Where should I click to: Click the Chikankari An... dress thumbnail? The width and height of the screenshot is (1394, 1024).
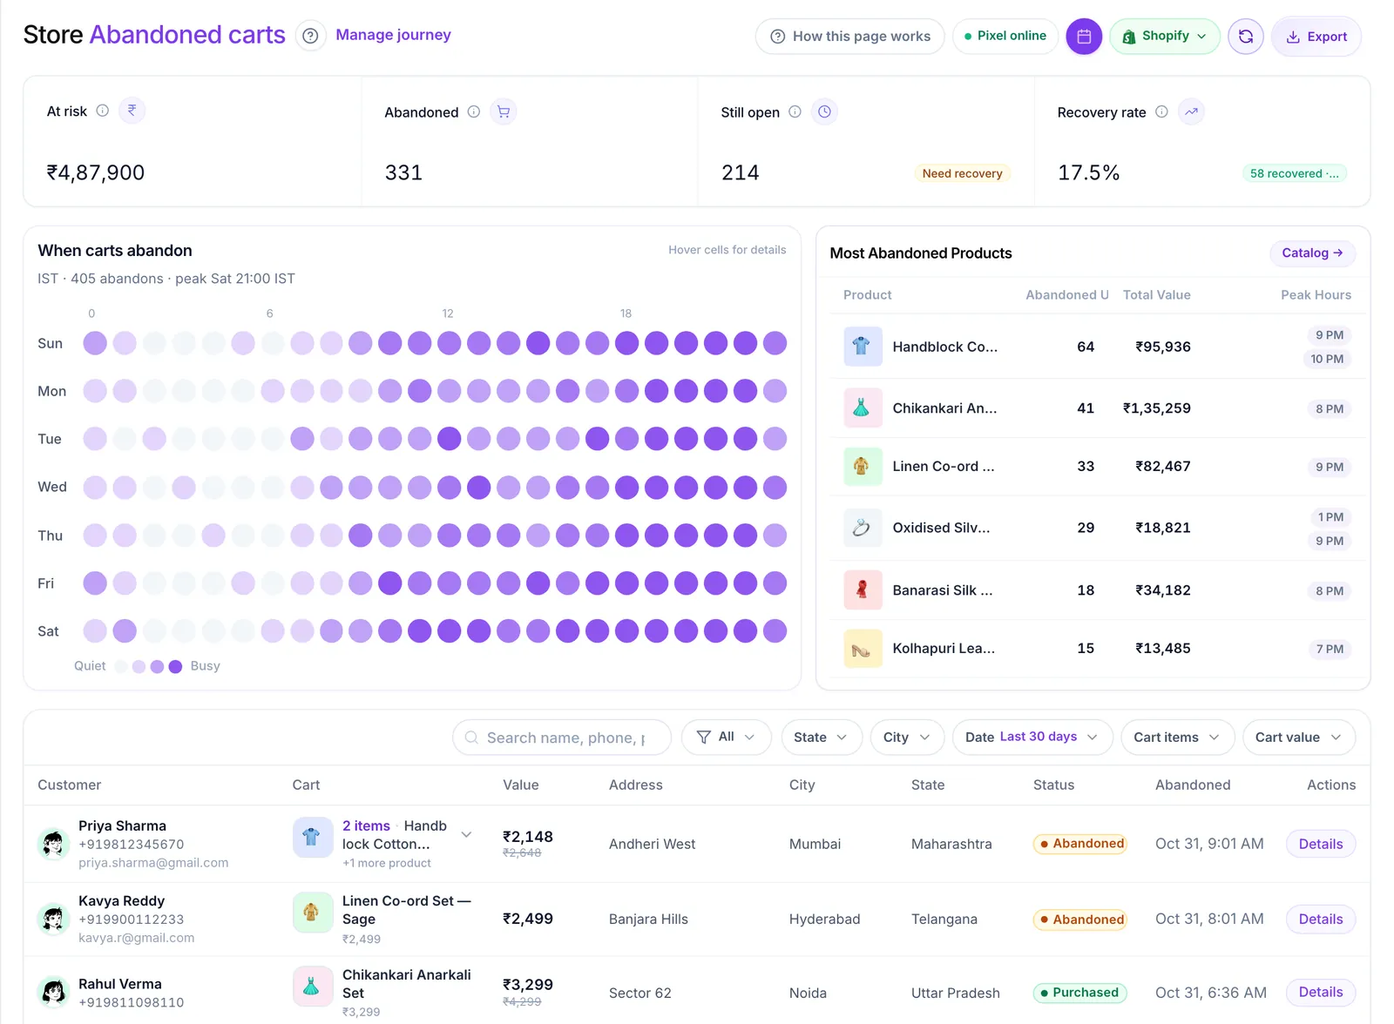pos(863,408)
